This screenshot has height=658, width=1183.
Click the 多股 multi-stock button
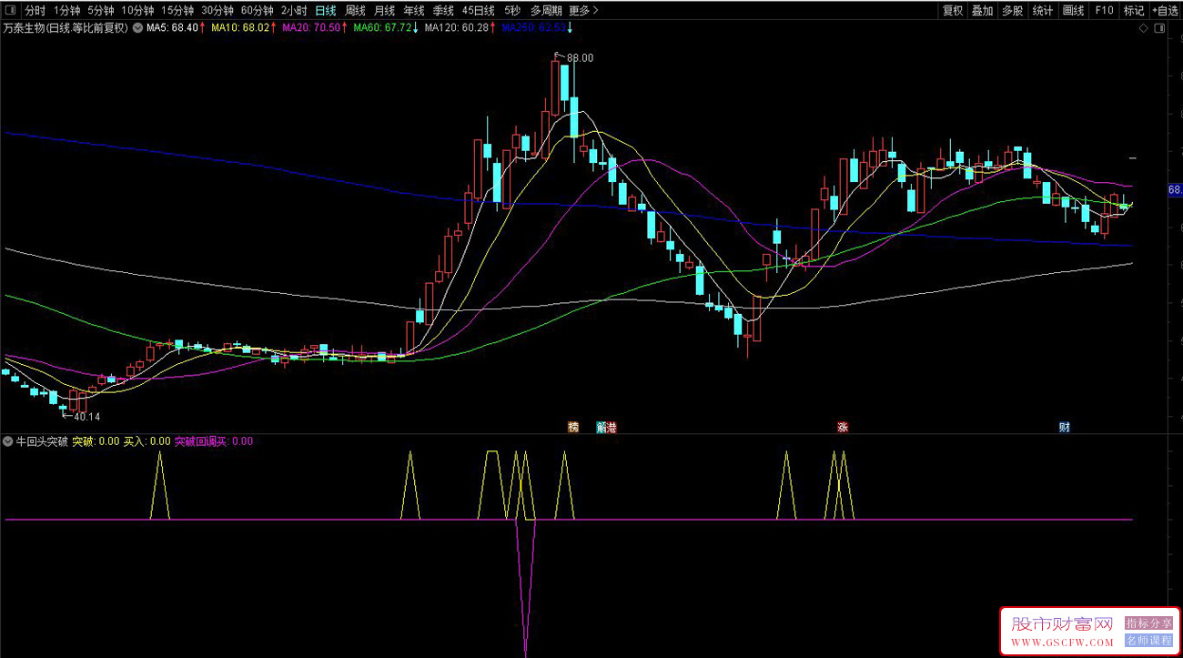(x=1012, y=11)
